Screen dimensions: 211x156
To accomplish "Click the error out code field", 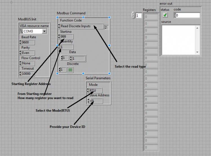I will (x=188, y=15).
